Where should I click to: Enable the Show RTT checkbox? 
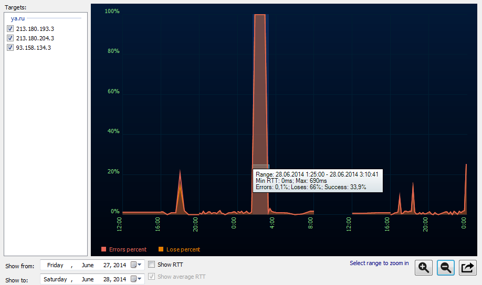152,265
